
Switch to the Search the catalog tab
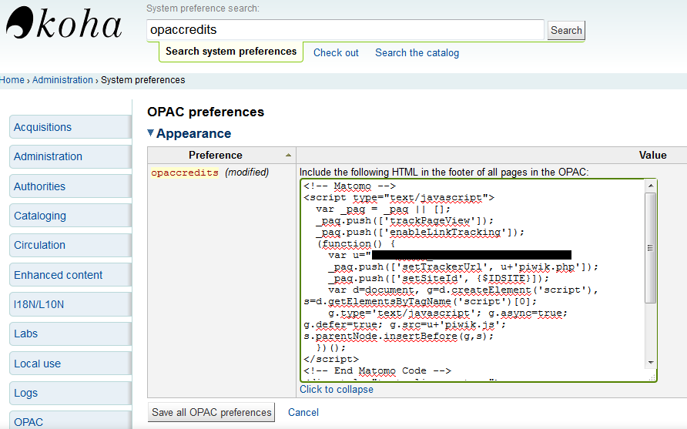pyautogui.click(x=417, y=52)
